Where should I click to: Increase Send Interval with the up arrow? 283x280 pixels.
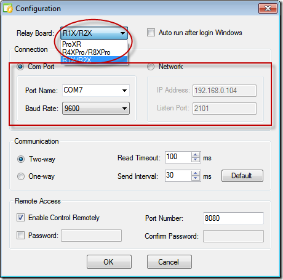pos(196,173)
